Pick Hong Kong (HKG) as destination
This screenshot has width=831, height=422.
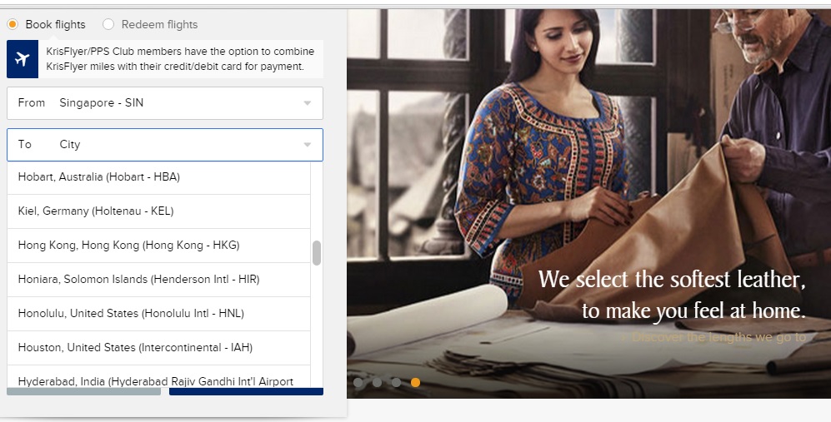pyautogui.click(x=158, y=246)
